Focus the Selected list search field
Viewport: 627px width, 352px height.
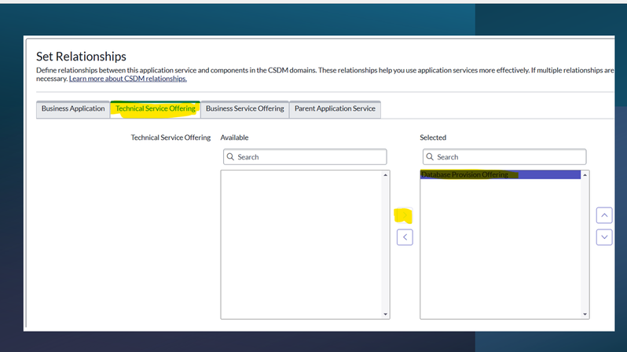tap(510, 157)
